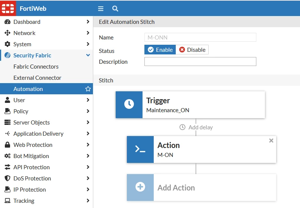
Task: Expand System submenu chevron
Action: click(x=88, y=44)
